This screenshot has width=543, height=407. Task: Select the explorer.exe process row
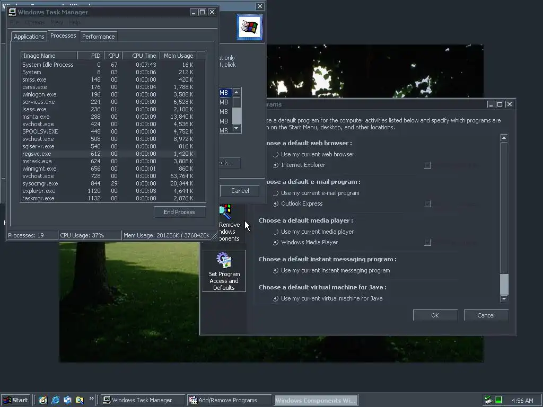pyautogui.click(x=109, y=191)
